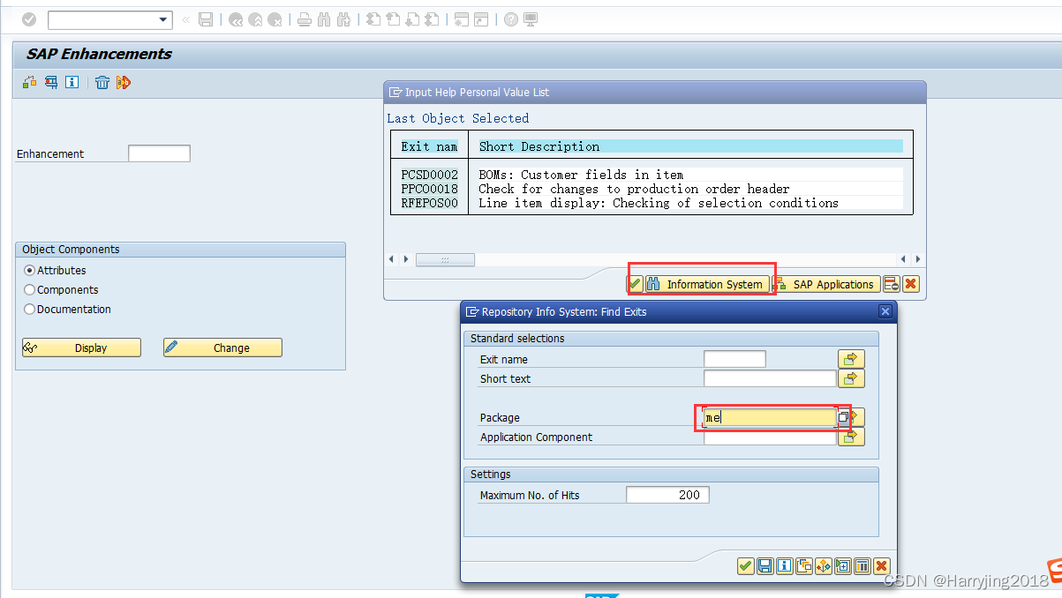Open multiple selection for Exit name
Image resolution: width=1062 pixels, height=598 pixels.
[851, 359]
